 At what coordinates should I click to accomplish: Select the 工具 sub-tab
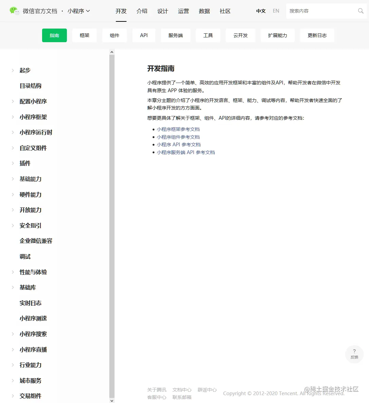[208, 35]
